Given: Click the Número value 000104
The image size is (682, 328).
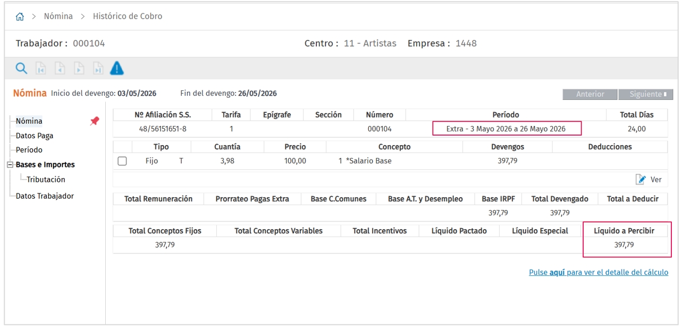Looking at the screenshot, I should (x=380, y=129).
